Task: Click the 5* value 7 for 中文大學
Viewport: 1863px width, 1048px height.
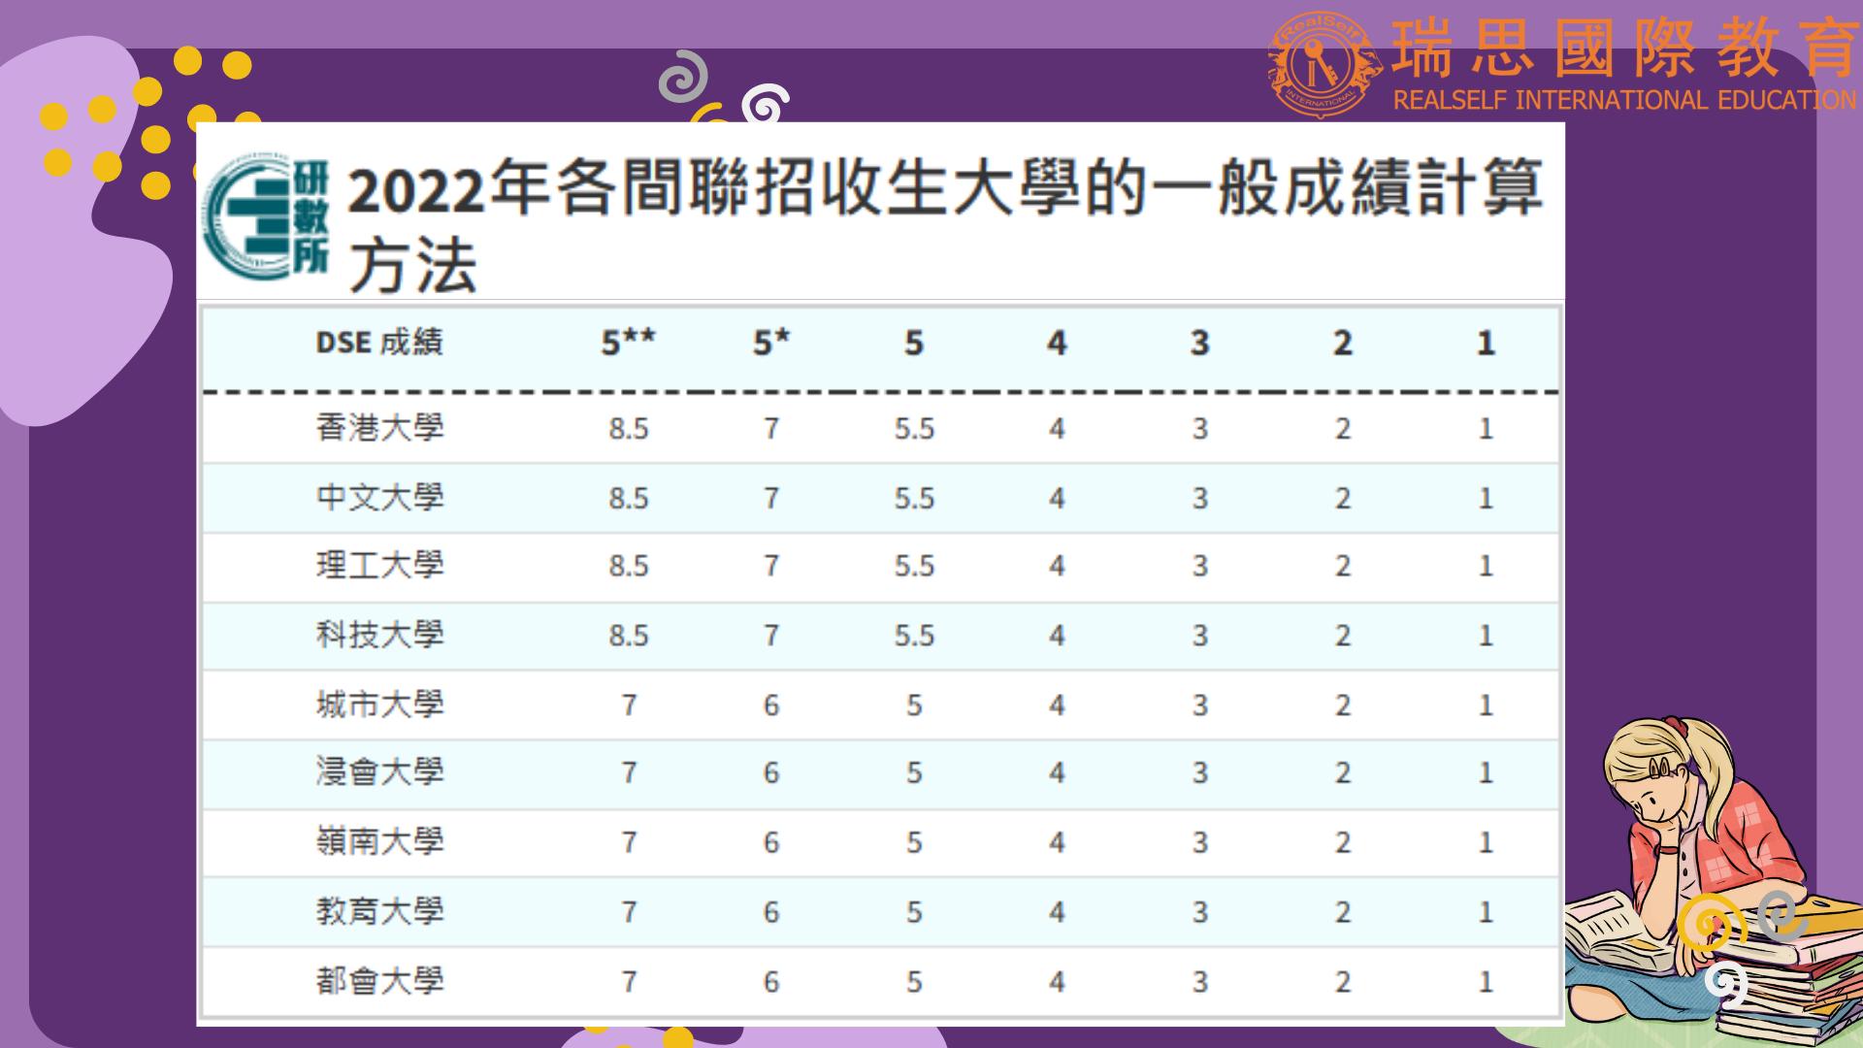Action: 771,499
